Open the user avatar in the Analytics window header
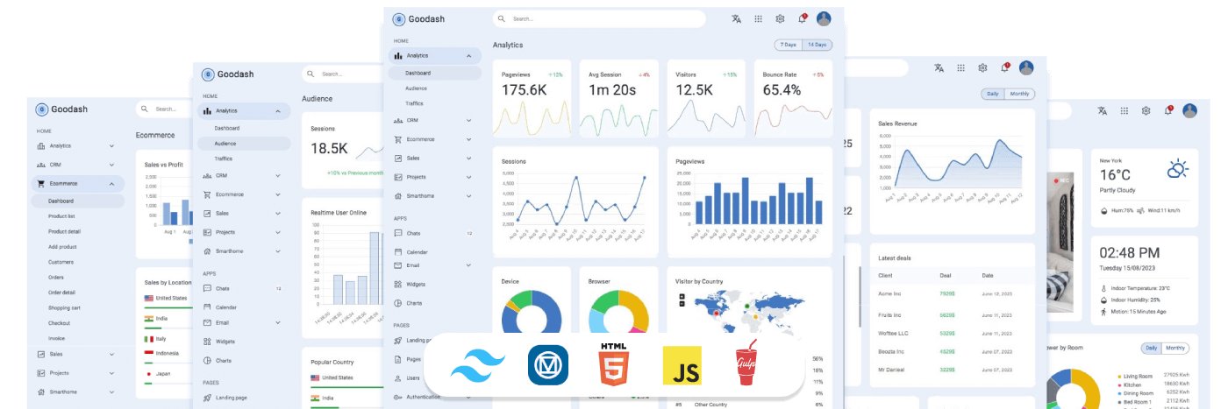Viewport: 1228px width, 409px height. pos(824,18)
